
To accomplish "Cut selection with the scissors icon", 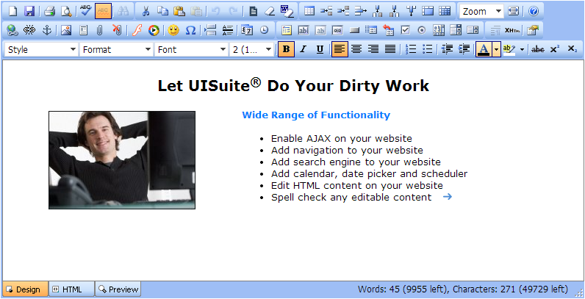I will pos(146,11).
